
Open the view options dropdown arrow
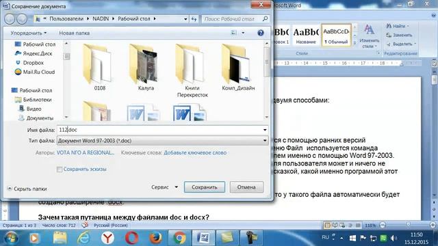[243, 33]
